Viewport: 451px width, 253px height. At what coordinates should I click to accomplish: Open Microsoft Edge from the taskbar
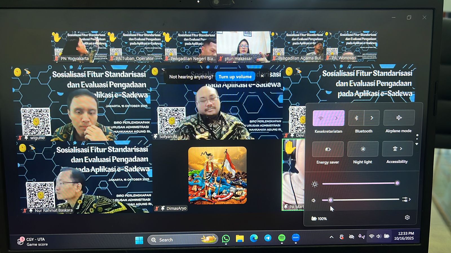click(x=254, y=238)
